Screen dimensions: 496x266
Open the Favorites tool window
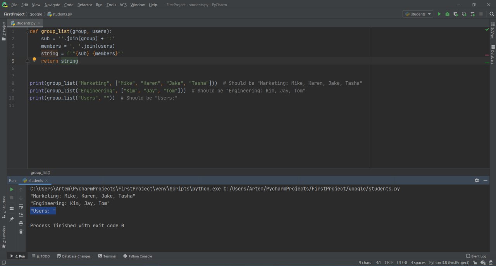(x=3, y=237)
